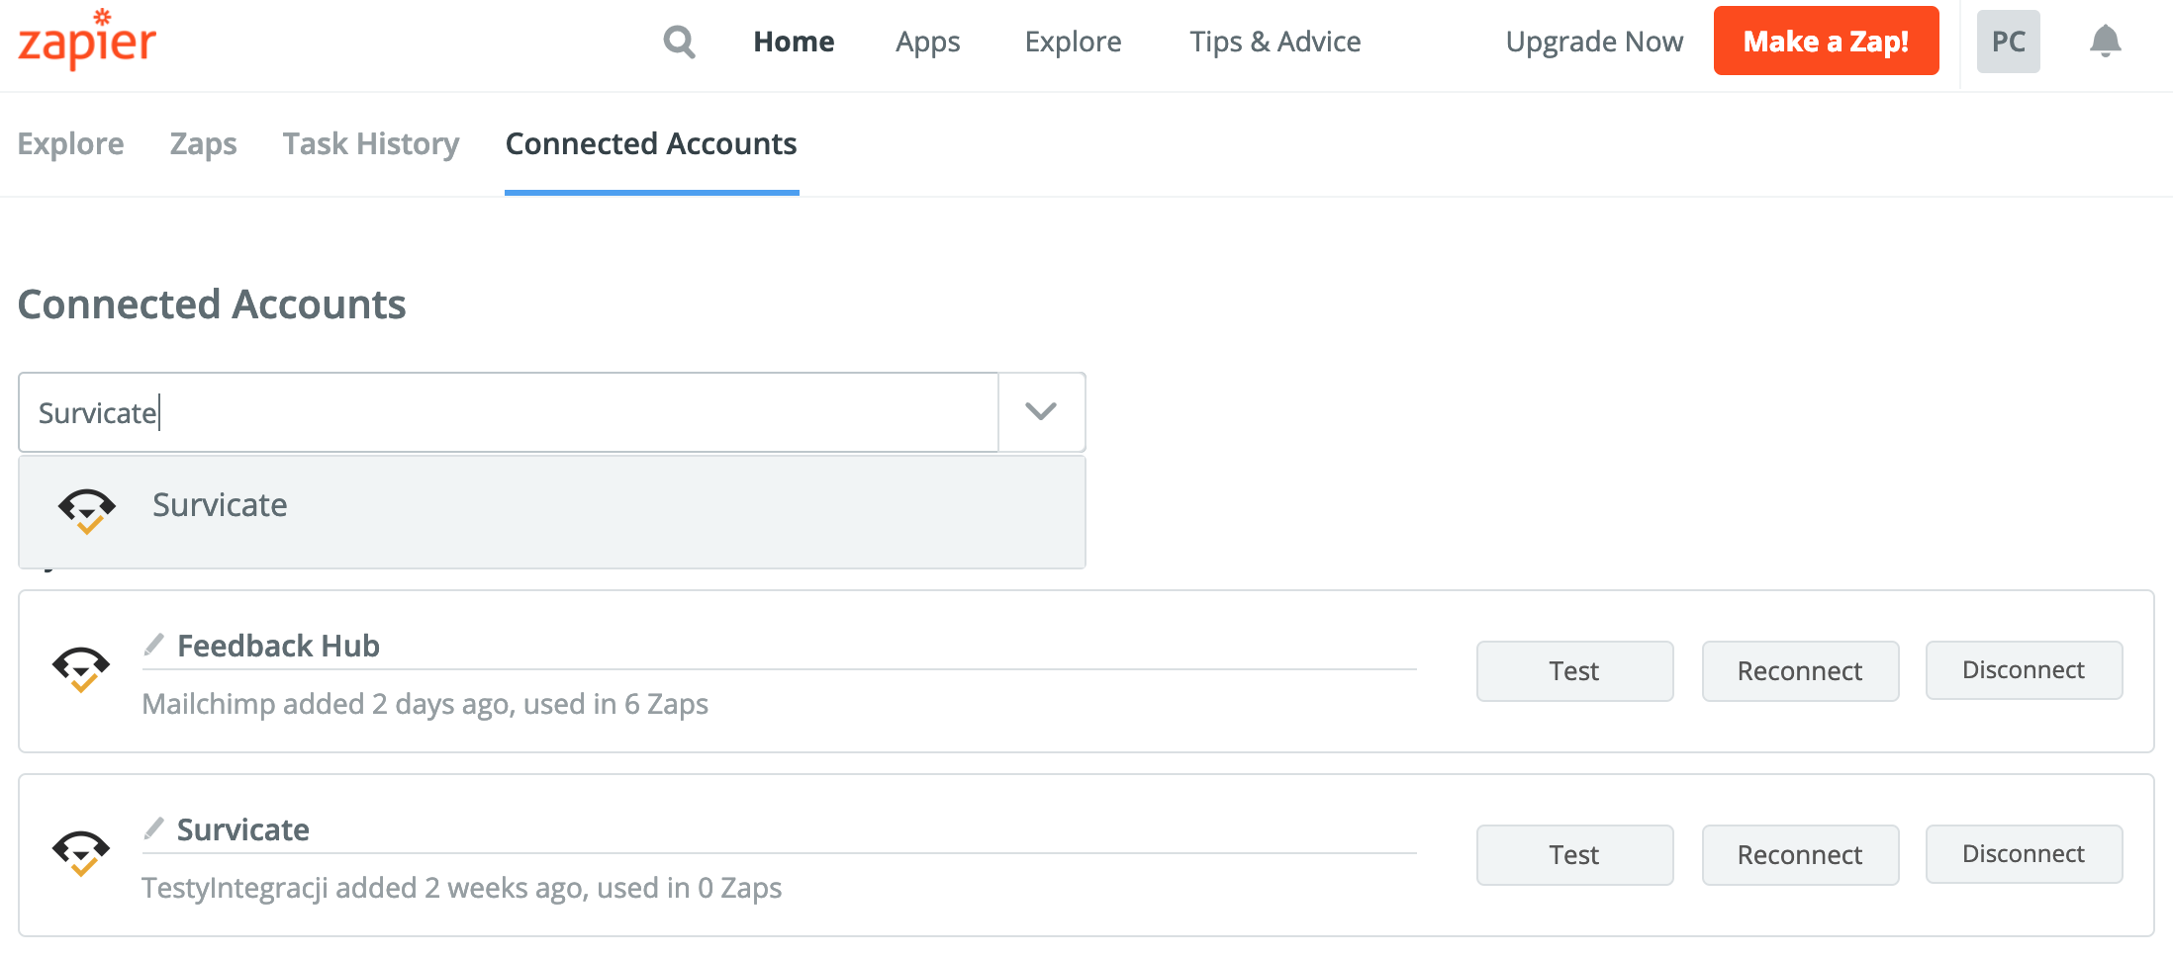This screenshot has height=957, width=2173.
Task: Disconnect the TestyIntegracji Survicate account
Action: pos(2024,854)
